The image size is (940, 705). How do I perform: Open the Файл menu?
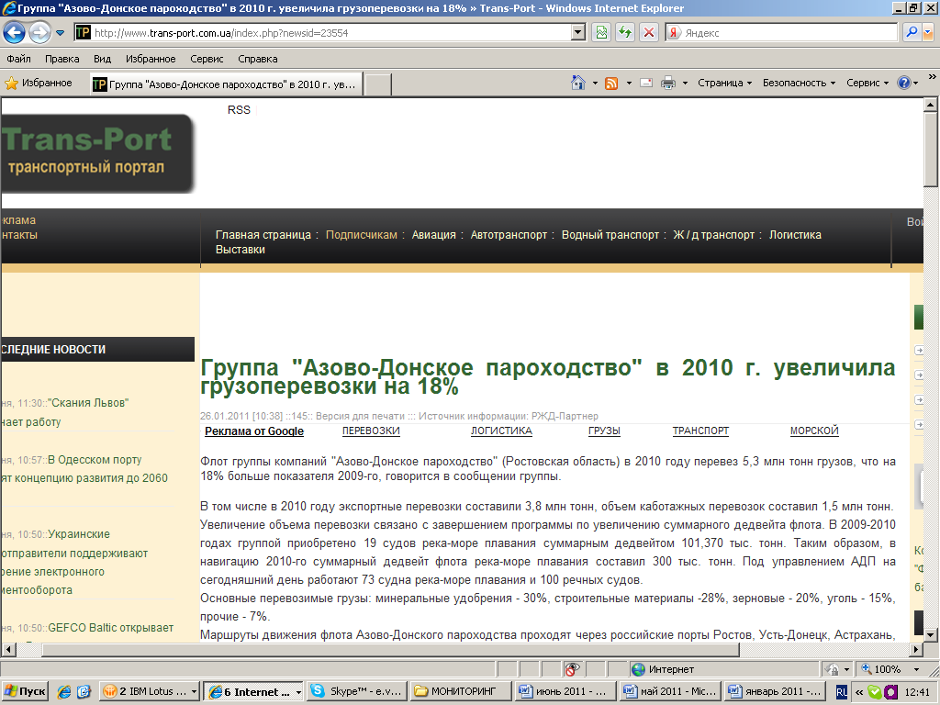click(x=18, y=59)
